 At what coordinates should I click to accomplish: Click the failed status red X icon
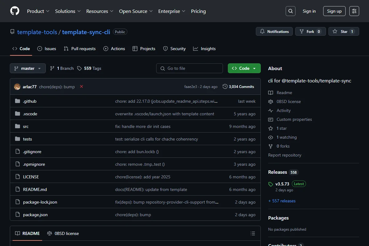pyautogui.click(x=81, y=86)
